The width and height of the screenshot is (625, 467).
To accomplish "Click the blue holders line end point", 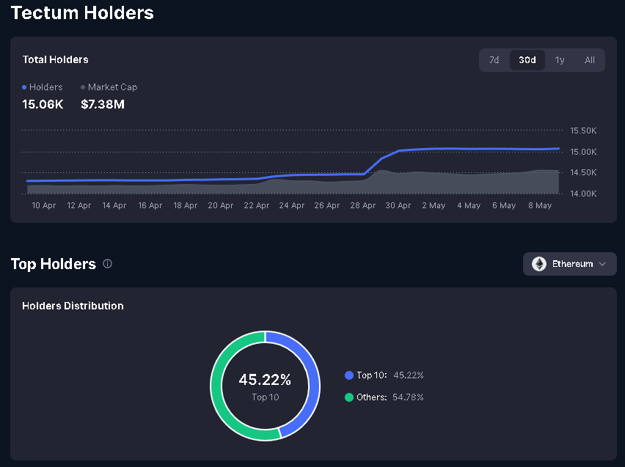I will (558, 149).
